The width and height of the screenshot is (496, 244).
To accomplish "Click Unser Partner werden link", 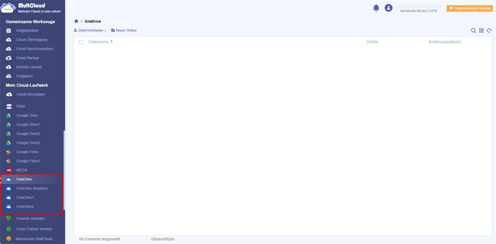I will (x=34, y=229).
